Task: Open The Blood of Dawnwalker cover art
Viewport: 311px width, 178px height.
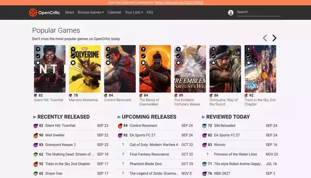Action: (x=155, y=69)
